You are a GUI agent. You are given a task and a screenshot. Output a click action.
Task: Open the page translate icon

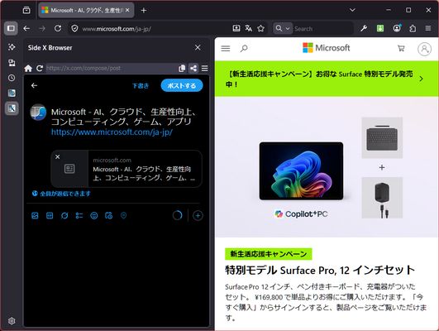(248, 28)
